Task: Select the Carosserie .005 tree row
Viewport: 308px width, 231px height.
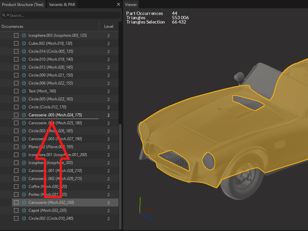Action: (x=55, y=115)
